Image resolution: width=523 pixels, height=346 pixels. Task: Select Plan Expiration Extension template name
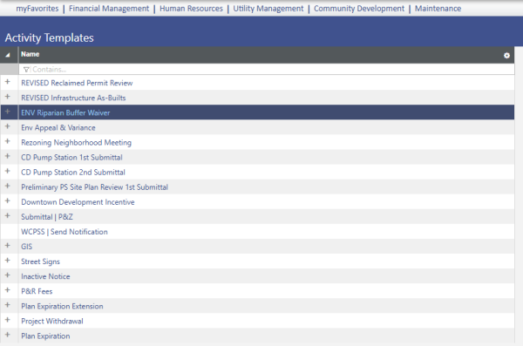[x=62, y=306]
